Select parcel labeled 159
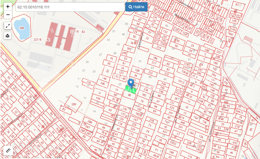Screen dimensions: 260x159 click(98, 98)
